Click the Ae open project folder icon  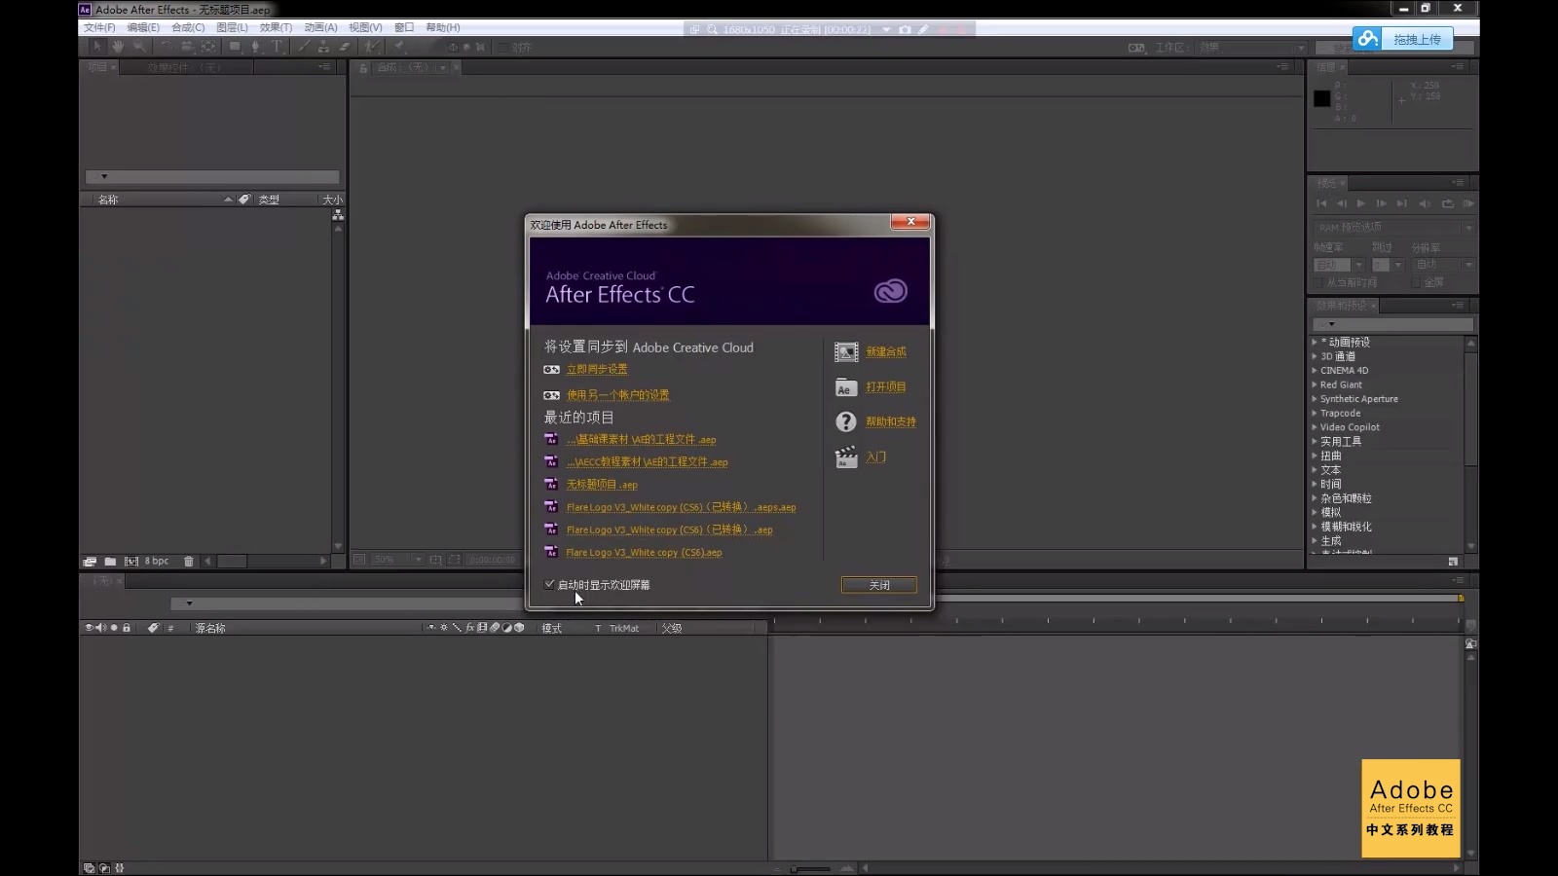coord(846,387)
